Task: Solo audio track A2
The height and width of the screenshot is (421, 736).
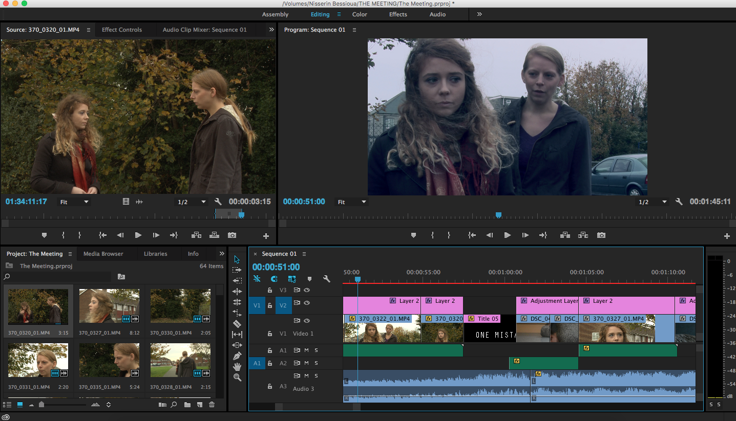Action: coord(316,363)
